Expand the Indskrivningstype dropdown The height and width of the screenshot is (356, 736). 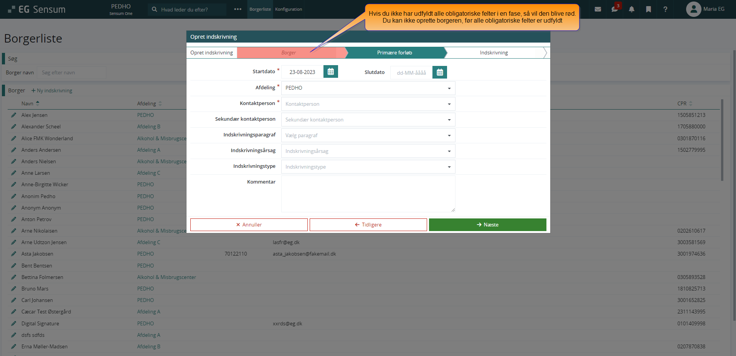click(x=368, y=167)
